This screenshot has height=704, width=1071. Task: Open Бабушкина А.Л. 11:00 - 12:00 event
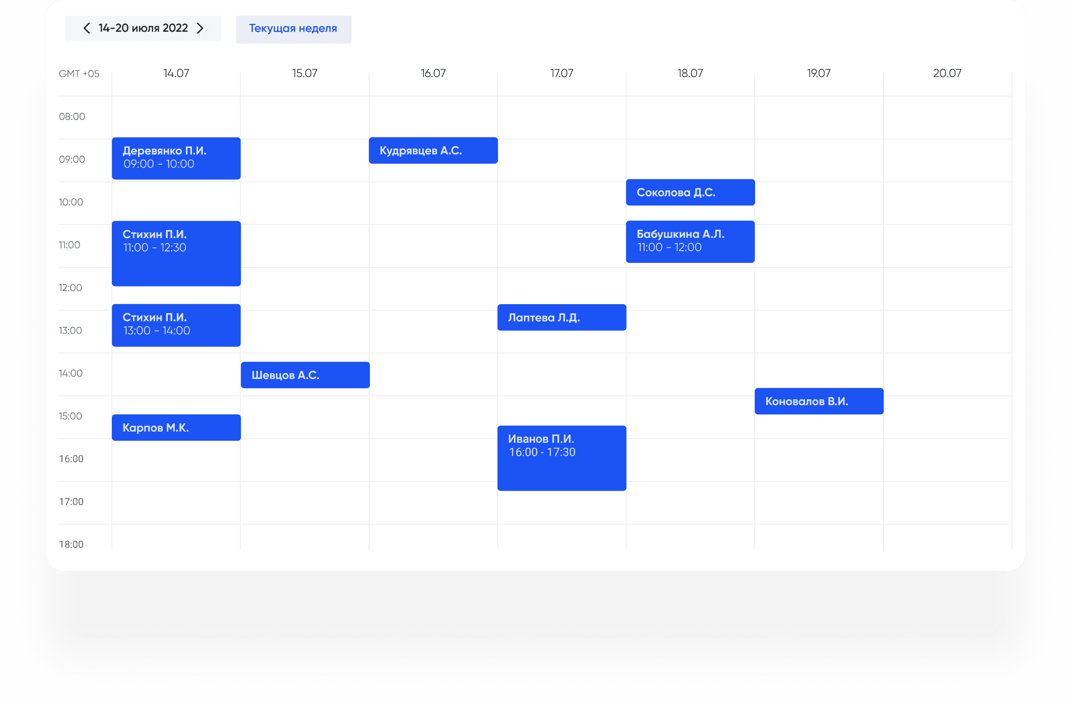coord(690,242)
